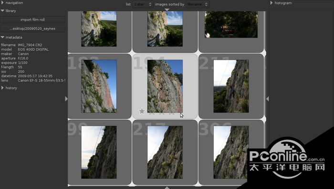
Task: Select the highlighted center cliff thumbnail
Action: (x=165, y=86)
